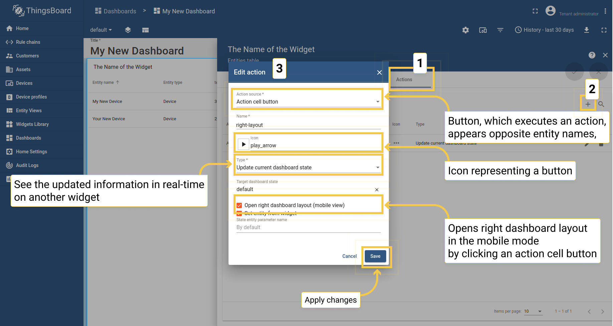Open manage dashboard states layers icon
The width and height of the screenshot is (613, 326).
click(x=128, y=30)
